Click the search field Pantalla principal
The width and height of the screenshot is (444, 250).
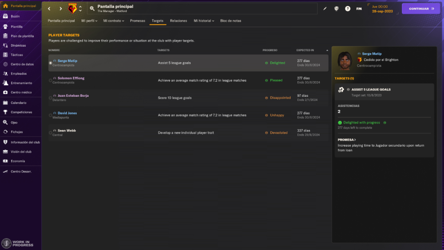pyautogui.click(x=202, y=8)
